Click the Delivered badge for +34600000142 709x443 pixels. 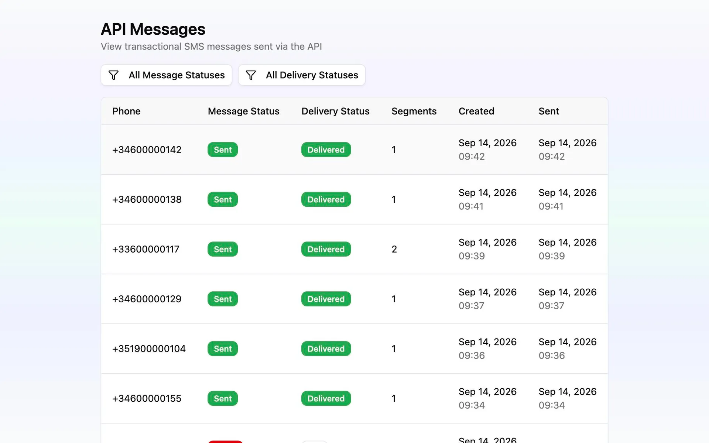pyautogui.click(x=326, y=150)
